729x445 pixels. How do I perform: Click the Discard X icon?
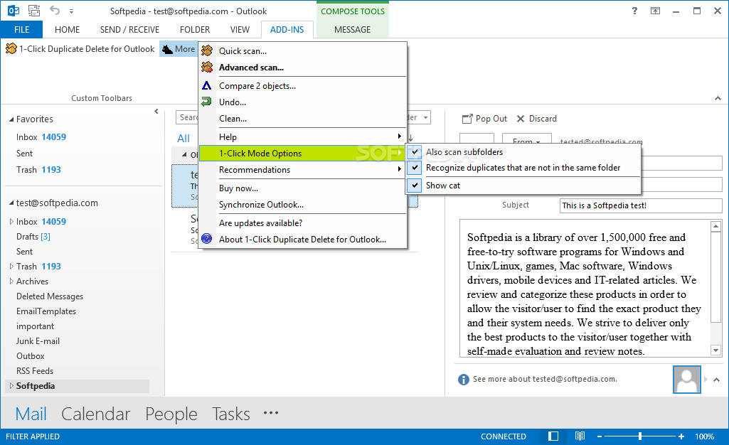point(521,119)
